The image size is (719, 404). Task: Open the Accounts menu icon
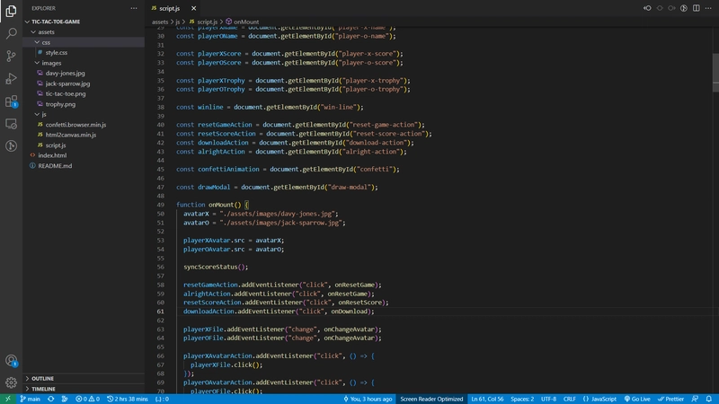pyautogui.click(x=11, y=361)
